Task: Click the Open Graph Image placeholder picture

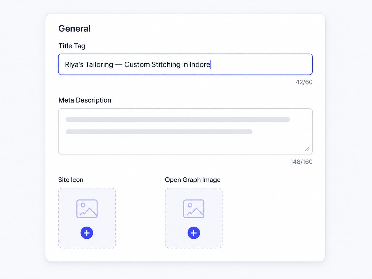Action: pos(194,209)
